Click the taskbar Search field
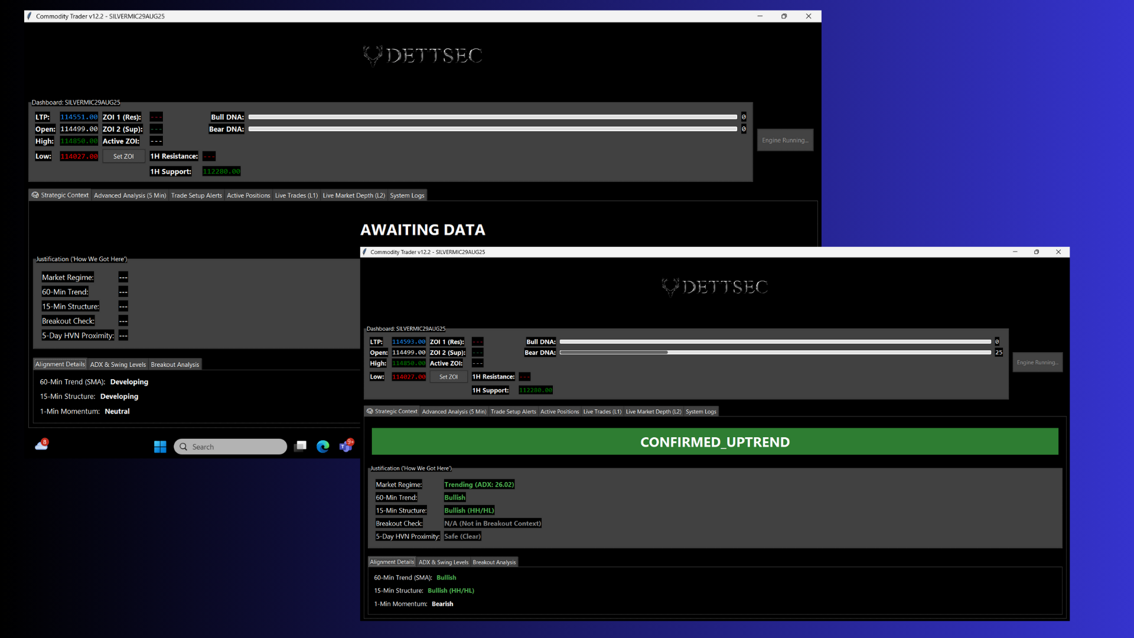Image resolution: width=1134 pixels, height=638 pixels. pos(230,446)
